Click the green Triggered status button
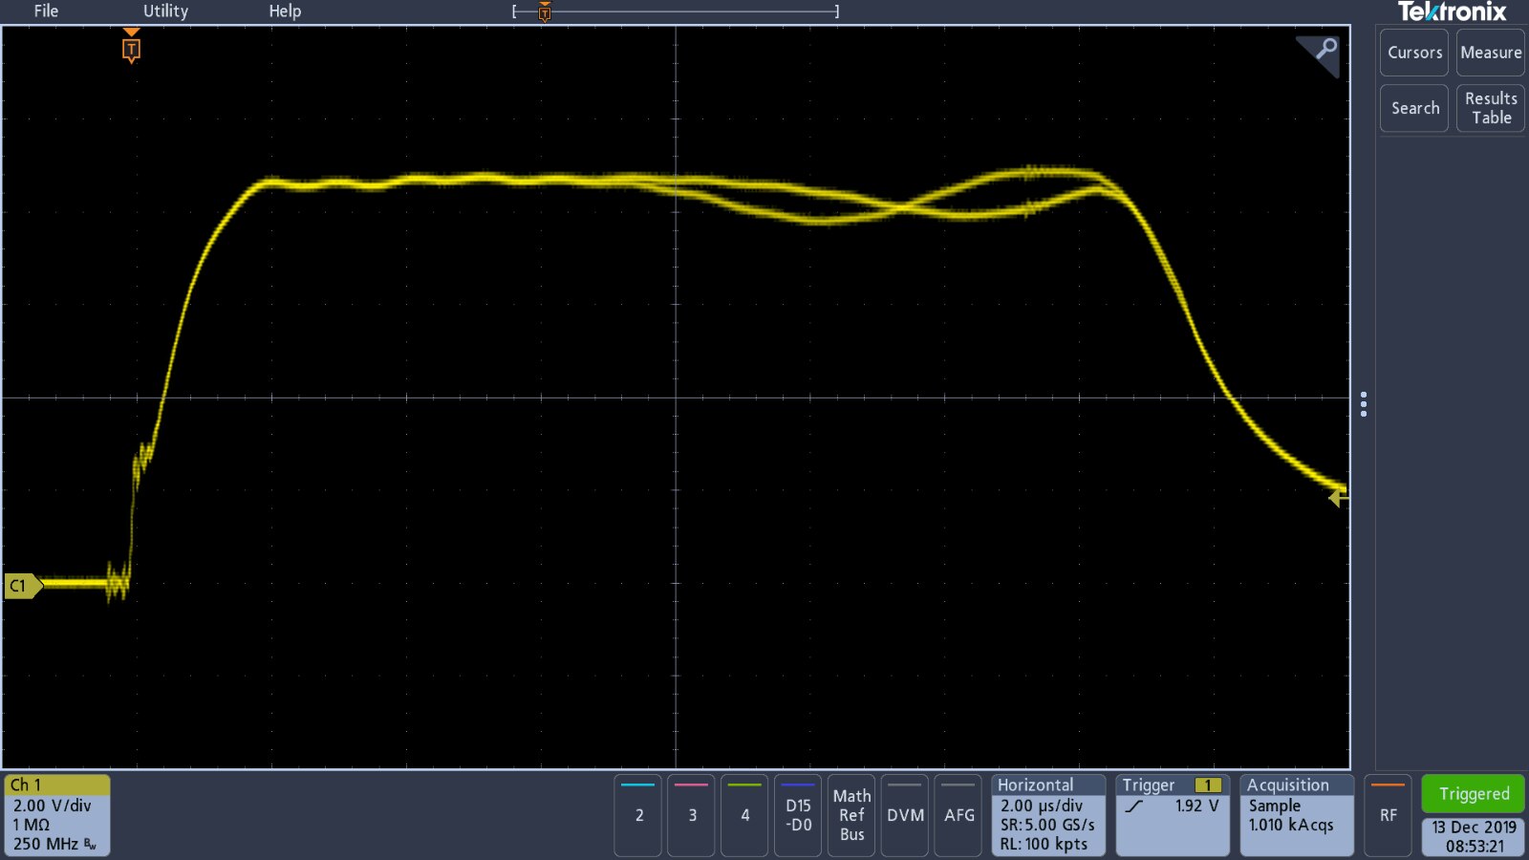The height and width of the screenshot is (860, 1529). coord(1474,794)
